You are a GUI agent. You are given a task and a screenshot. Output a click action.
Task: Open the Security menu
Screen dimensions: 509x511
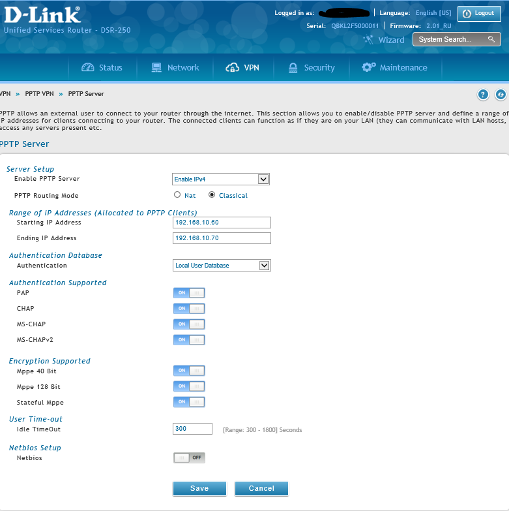point(312,67)
